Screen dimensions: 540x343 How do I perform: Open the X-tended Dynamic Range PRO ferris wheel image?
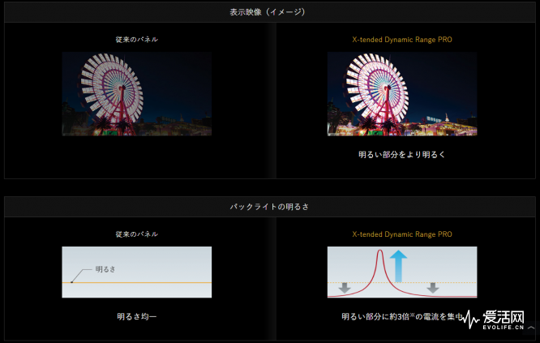(x=402, y=94)
